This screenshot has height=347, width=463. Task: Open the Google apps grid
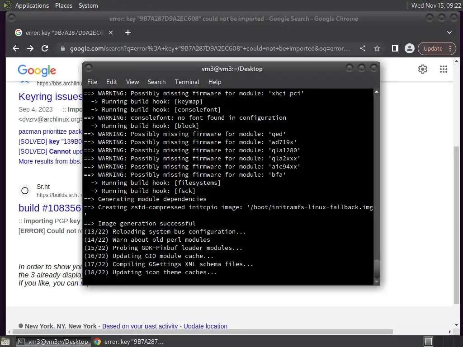tap(443, 69)
